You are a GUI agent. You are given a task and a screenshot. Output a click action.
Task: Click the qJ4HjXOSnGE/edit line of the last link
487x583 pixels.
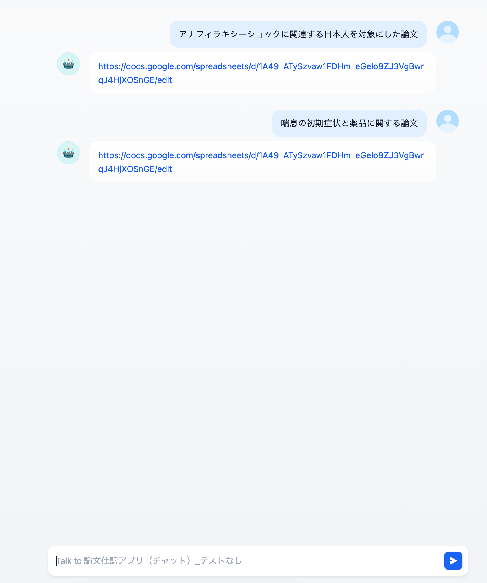[x=135, y=169]
